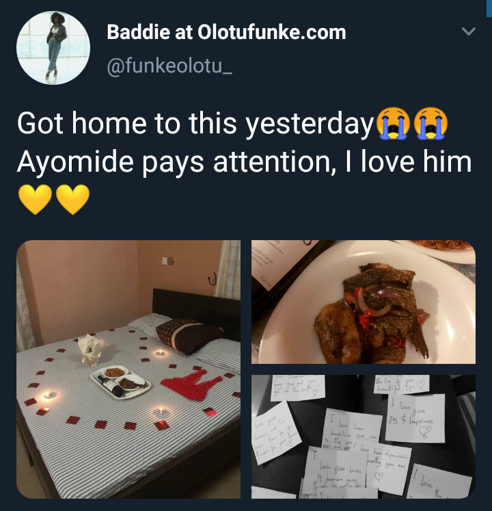The width and height of the screenshot is (492, 511).
Task: Click the "Got home to this yesterday" tweet text
Action: tap(195, 124)
